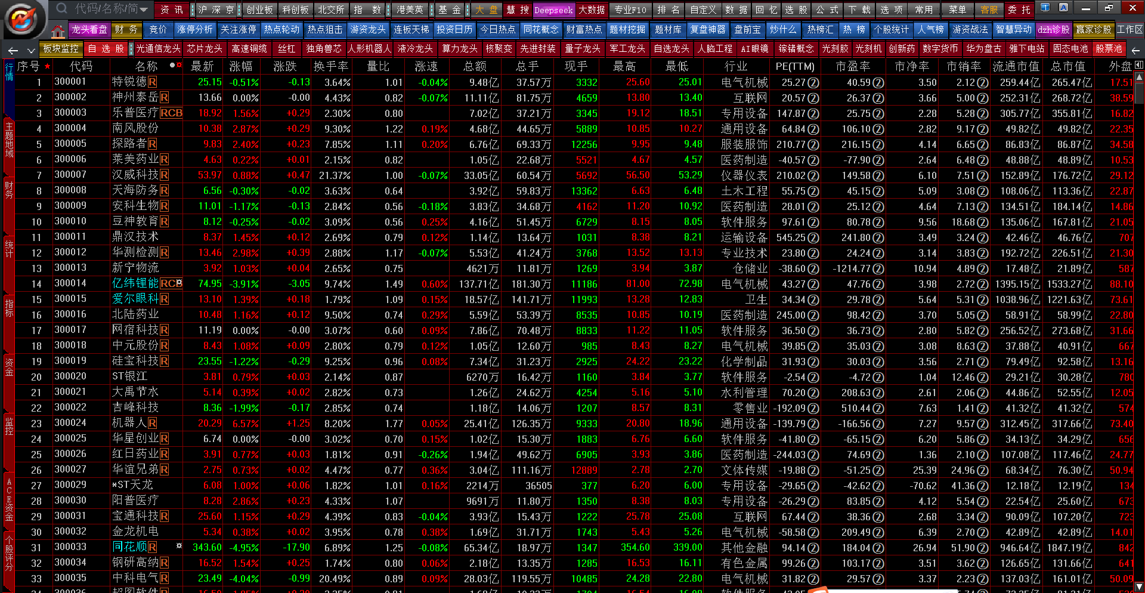
Task: Click the blue A icon in title bar
Action: click(1063, 8)
